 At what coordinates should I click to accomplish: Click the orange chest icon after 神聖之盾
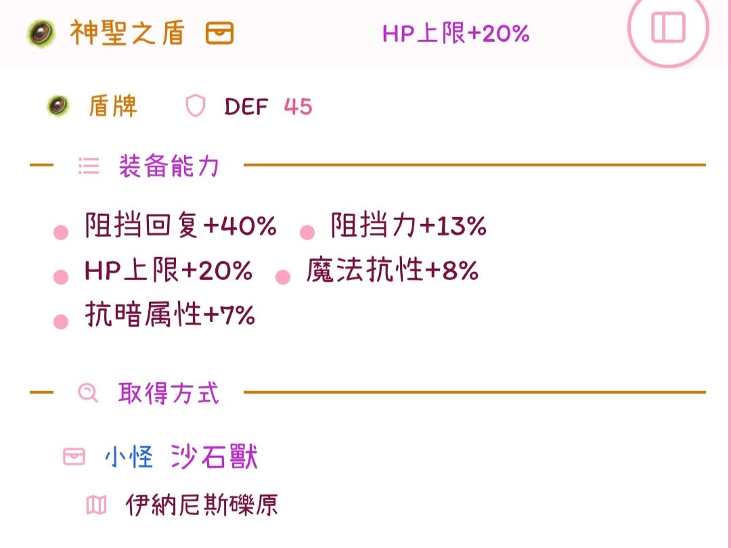(x=220, y=33)
